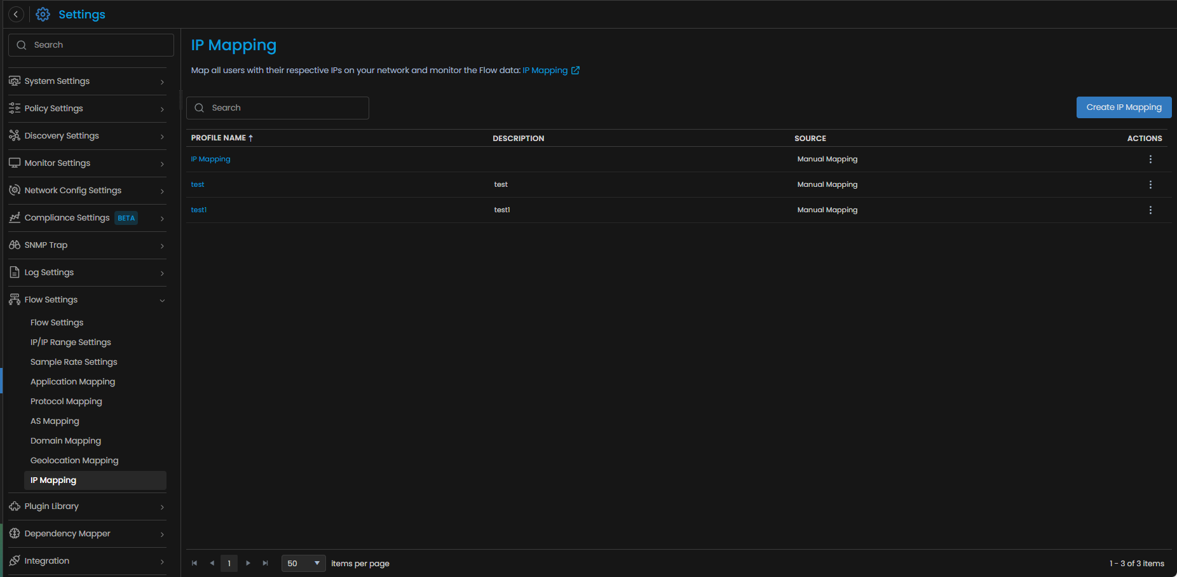Click the Plugin Library puzzle icon

15,506
